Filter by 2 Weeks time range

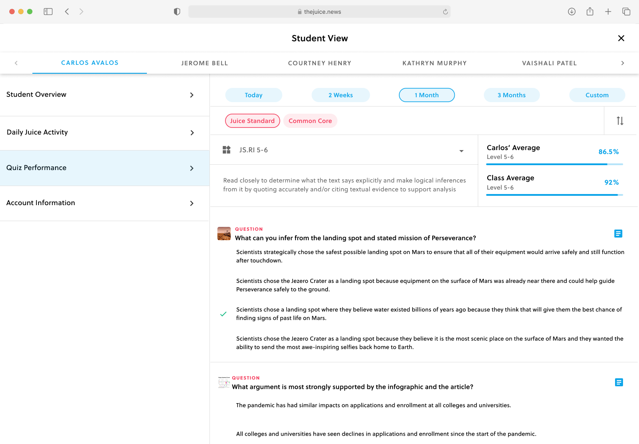point(340,95)
